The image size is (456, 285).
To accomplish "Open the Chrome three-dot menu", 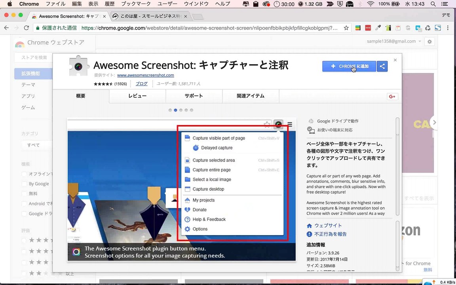I will coord(448,28).
